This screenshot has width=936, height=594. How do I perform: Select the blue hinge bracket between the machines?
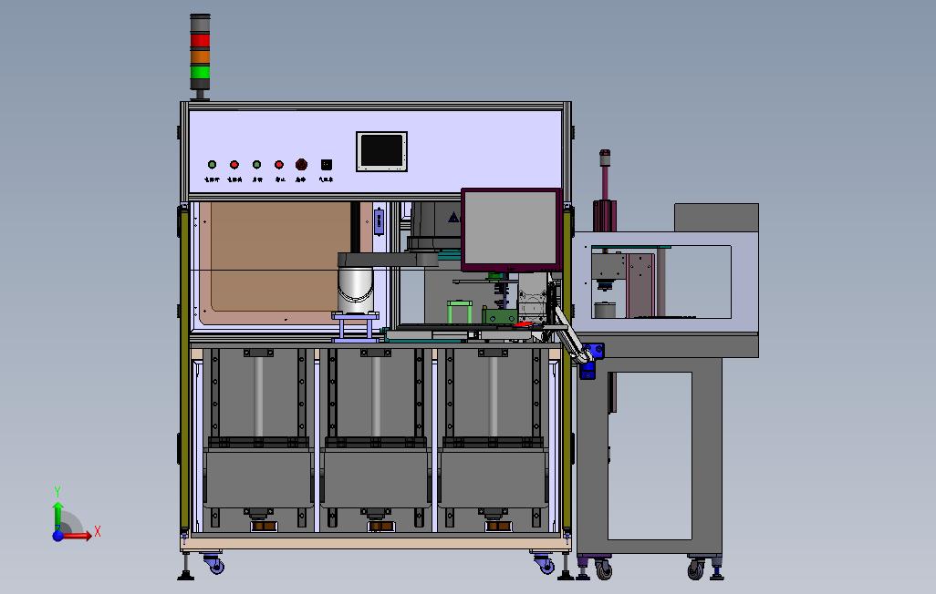pyautogui.click(x=591, y=360)
